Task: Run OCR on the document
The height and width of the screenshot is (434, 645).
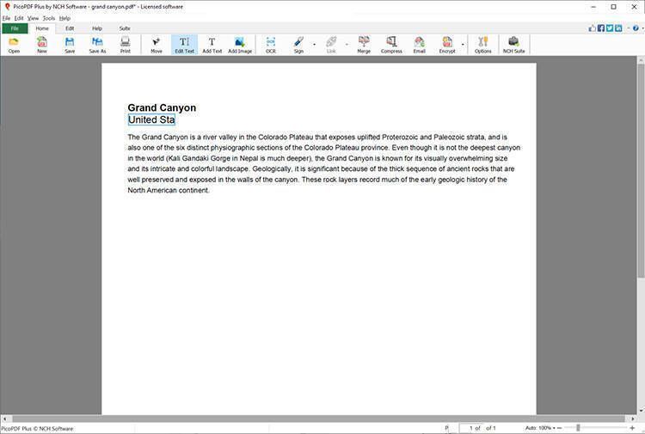Action: click(271, 45)
